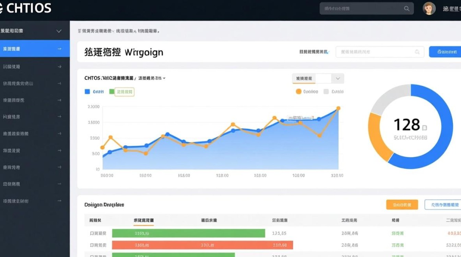Click the arrow on the sidebar item directly below the highlighted one
This screenshot has height=257, width=461.
coord(59,67)
